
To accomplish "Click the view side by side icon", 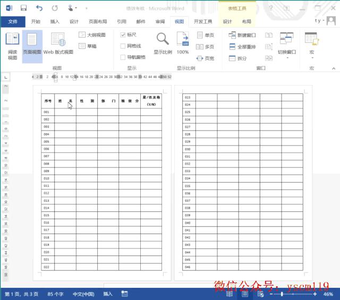I will [269, 35].
